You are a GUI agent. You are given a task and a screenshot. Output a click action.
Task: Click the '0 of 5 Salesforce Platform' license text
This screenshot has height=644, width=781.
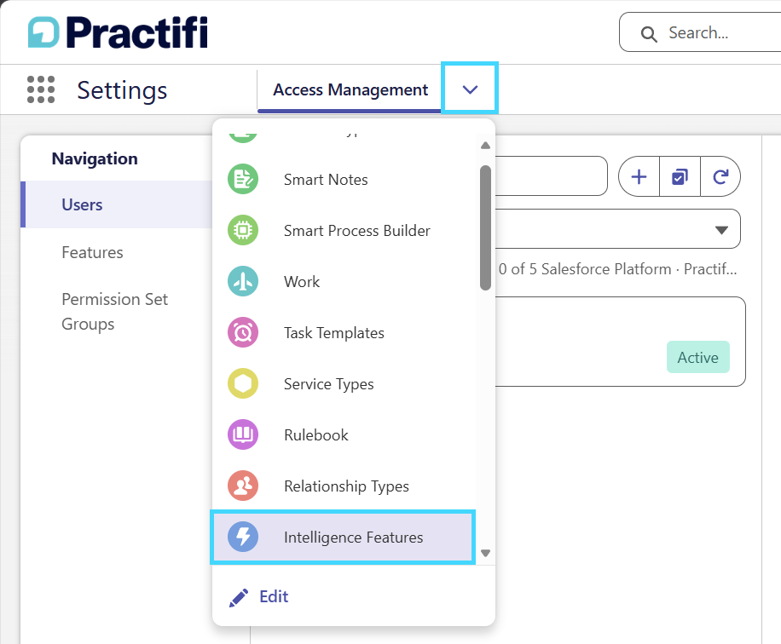coord(617,268)
